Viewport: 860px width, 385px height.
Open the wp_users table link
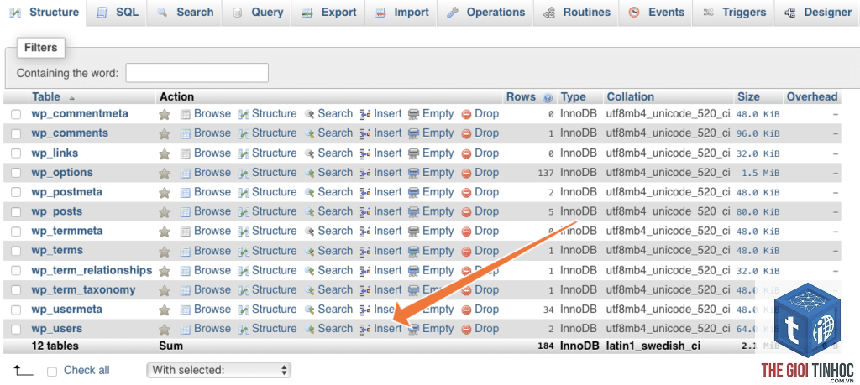[56, 329]
